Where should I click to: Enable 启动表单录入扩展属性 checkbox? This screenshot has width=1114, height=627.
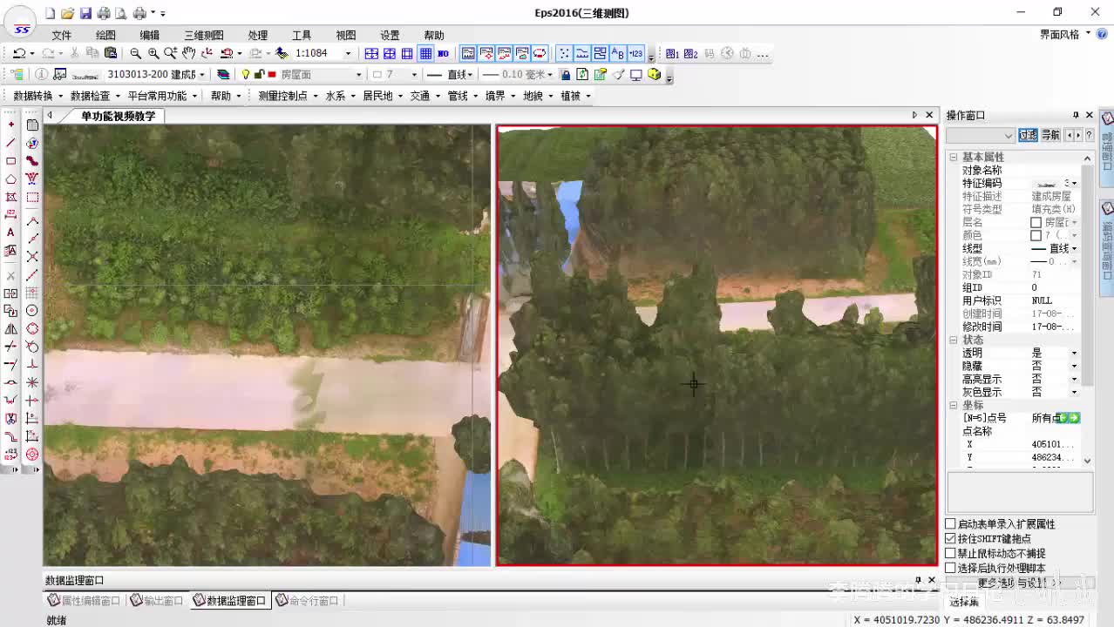(x=950, y=524)
